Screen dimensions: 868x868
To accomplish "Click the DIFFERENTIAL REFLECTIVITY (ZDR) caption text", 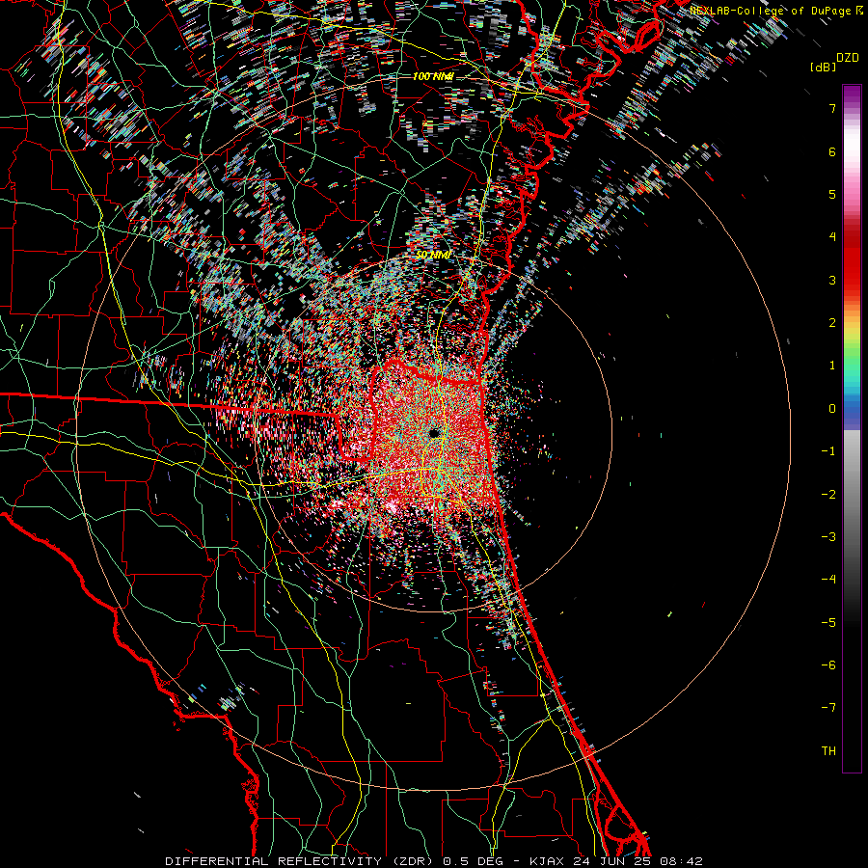I will [x=301, y=861].
